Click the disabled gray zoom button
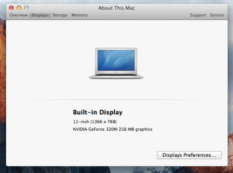This screenshot has height=173, width=233. (27, 8)
